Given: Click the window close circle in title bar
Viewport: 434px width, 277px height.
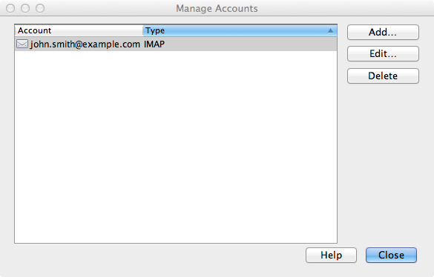Looking at the screenshot, I should click(x=10, y=8).
